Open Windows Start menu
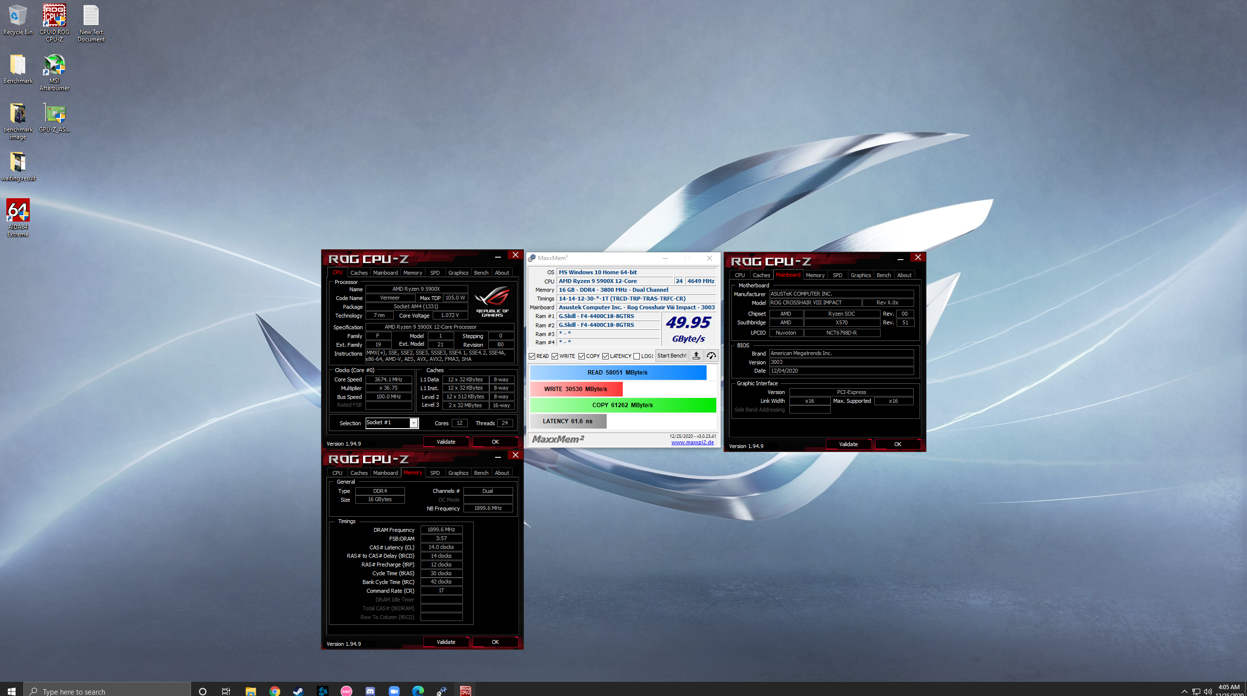The height and width of the screenshot is (696, 1247). [12, 691]
